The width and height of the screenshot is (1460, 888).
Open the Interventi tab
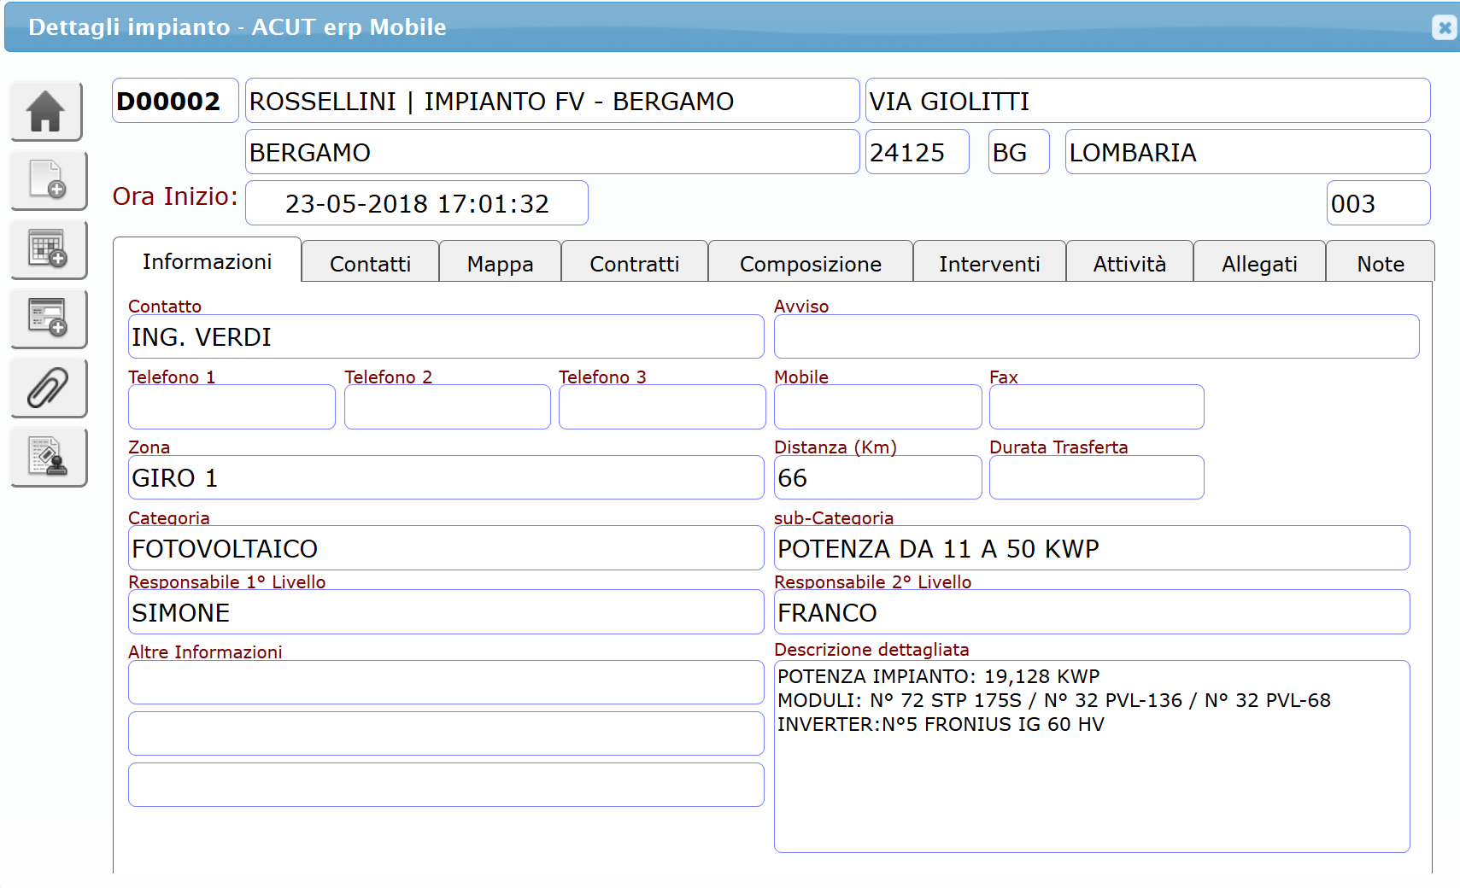pyautogui.click(x=988, y=264)
